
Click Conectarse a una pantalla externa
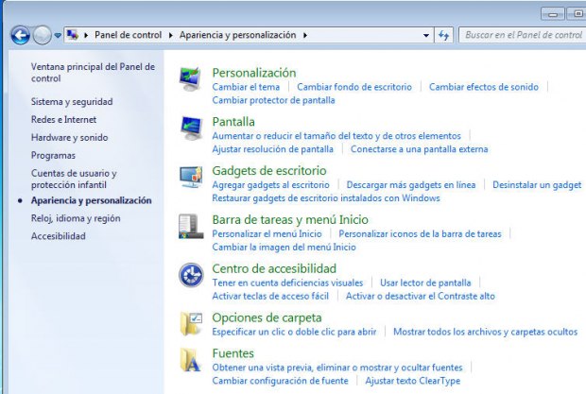tap(419, 149)
